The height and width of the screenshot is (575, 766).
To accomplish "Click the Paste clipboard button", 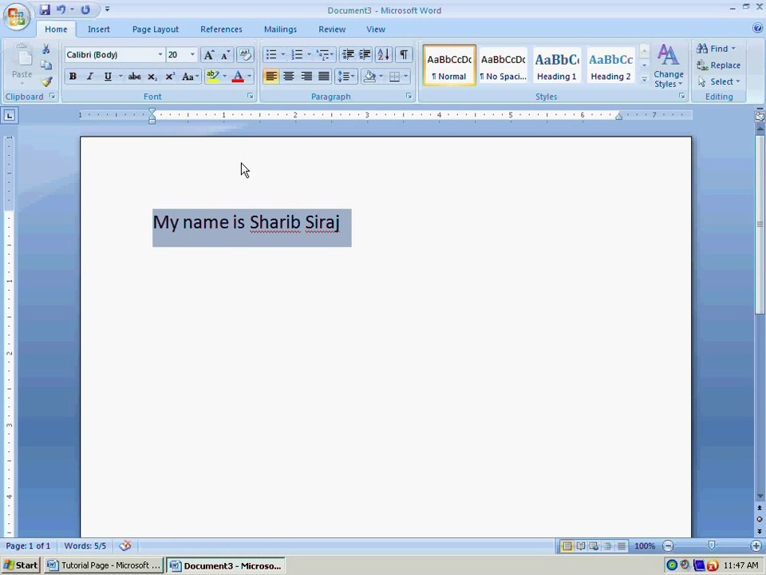I will click(22, 65).
